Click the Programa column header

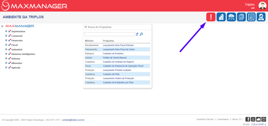(x=108, y=41)
